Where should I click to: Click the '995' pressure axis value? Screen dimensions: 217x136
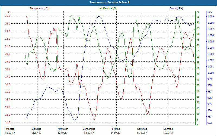pyautogui.click(x=210, y=104)
